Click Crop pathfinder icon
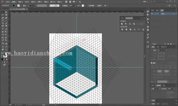 point(135,29)
